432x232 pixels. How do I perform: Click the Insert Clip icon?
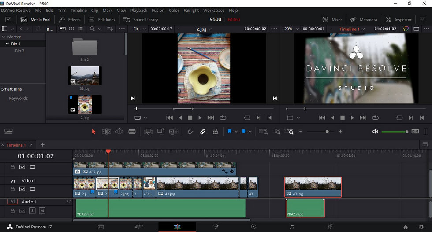(x=148, y=132)
